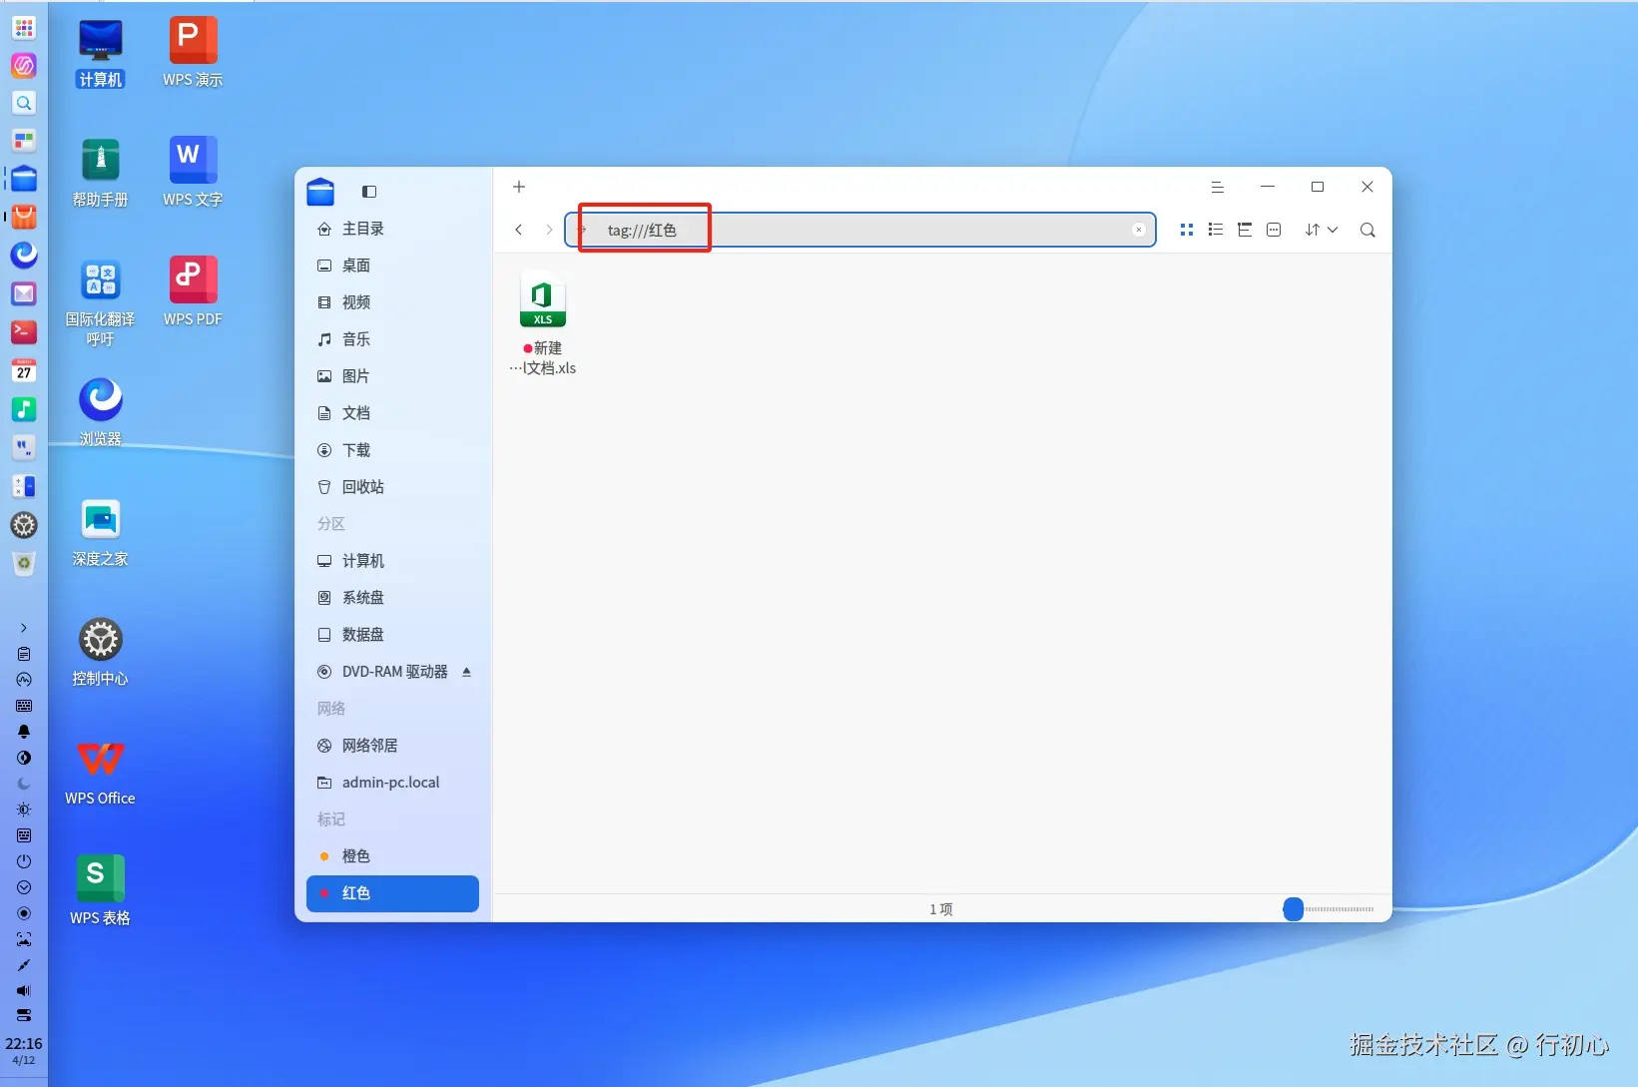Open the calendar in the dock
Viewport: 1638px width, 1087px height.
pos(24,370)
